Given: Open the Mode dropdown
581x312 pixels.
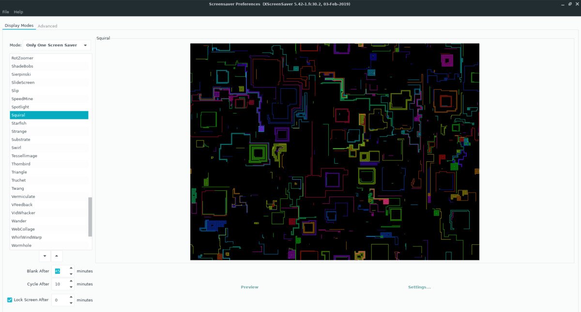Looking at the screenshot, I should pos(57,45).
